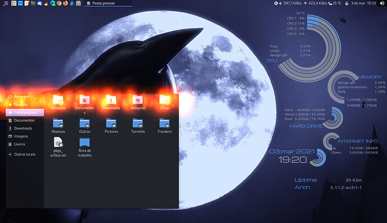
Task: Select the Torrents folder
Action: pyautogui.click(x=138, y=126)
